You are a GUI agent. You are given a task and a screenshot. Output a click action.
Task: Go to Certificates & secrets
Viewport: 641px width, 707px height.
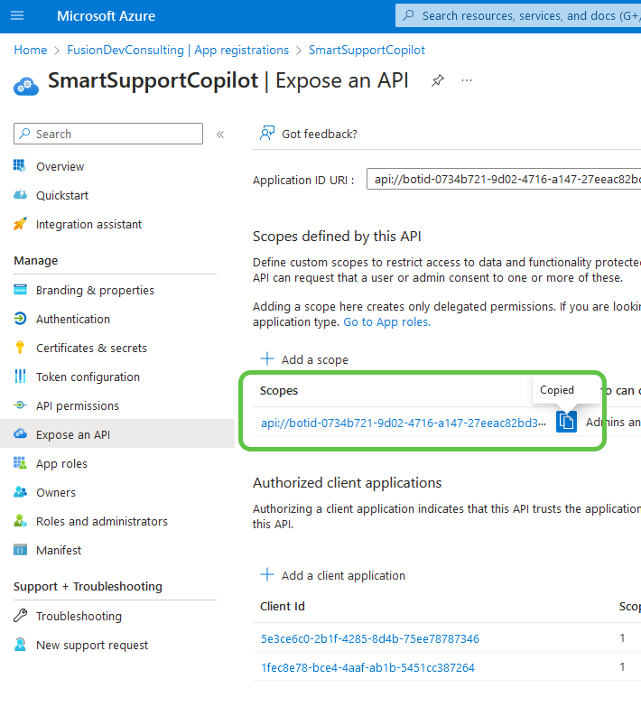pyautogui.click(x=91, y=348)
